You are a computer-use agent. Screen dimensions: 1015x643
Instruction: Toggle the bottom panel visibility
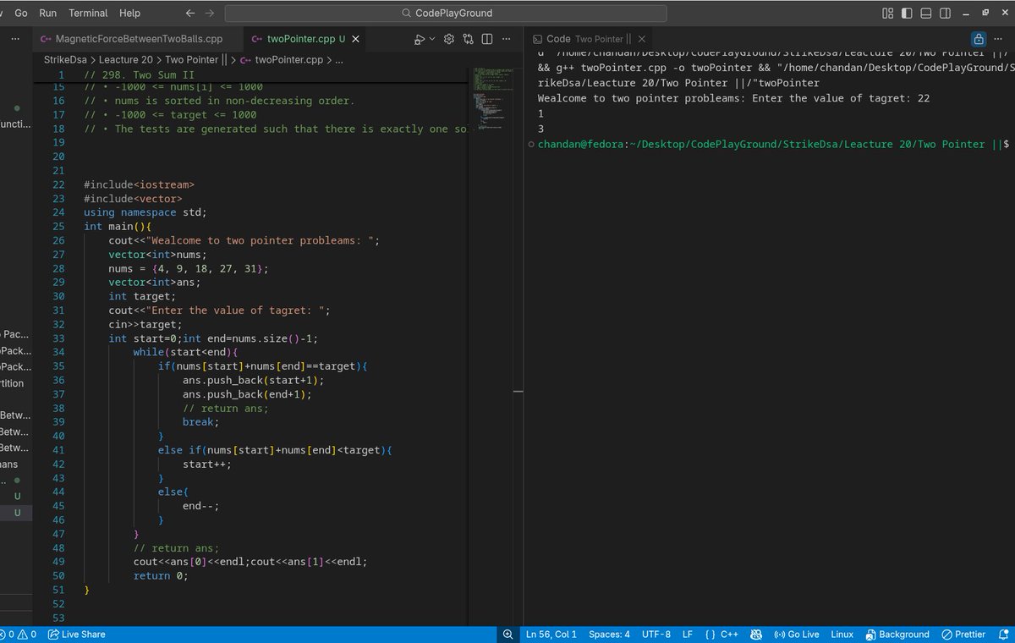pos(927,13)
